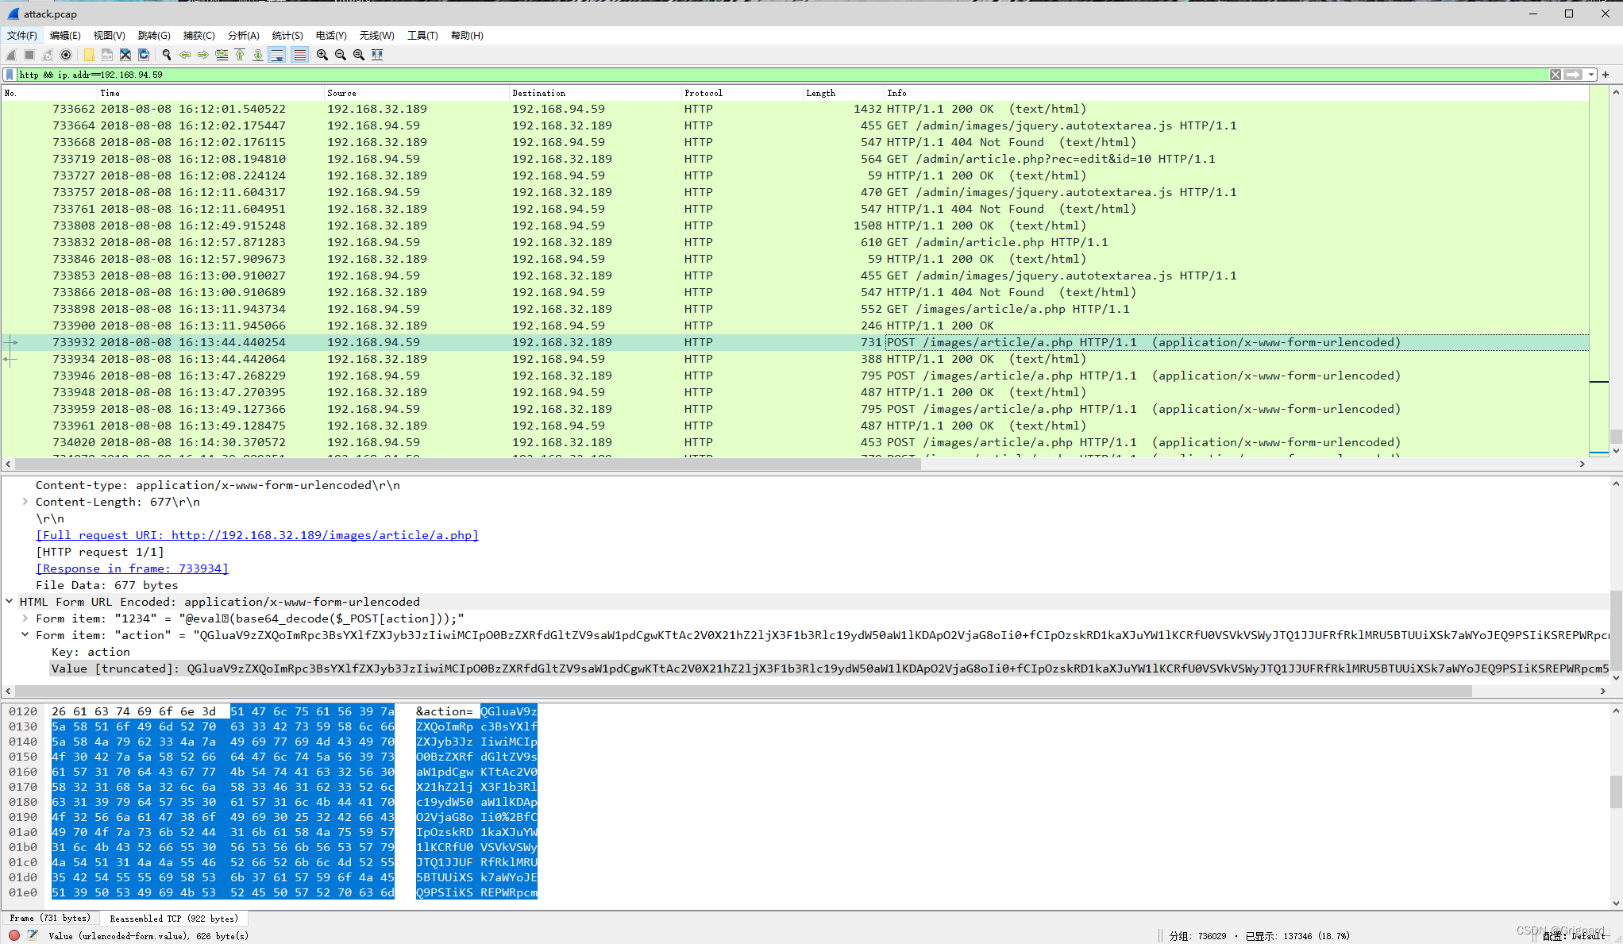Open the 视图(V) menu
The image size is (1623, 944).
coord(109,35)
